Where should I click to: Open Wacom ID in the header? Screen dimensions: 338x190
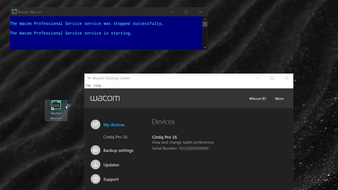[258, 99]
